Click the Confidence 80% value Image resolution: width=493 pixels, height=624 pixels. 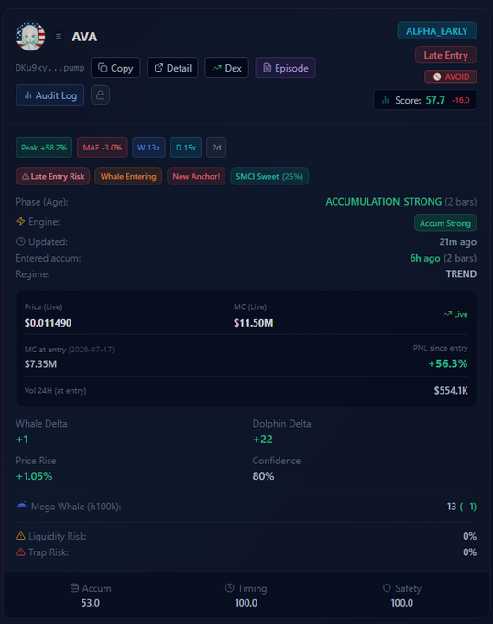pos(263,476)
